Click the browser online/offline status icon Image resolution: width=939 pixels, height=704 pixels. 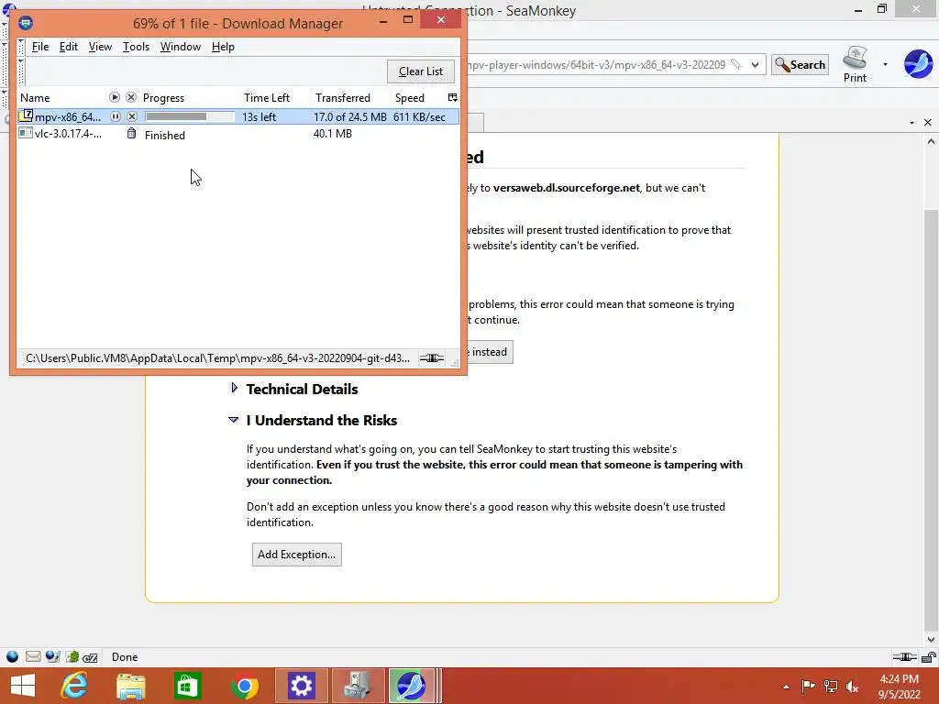904,656
